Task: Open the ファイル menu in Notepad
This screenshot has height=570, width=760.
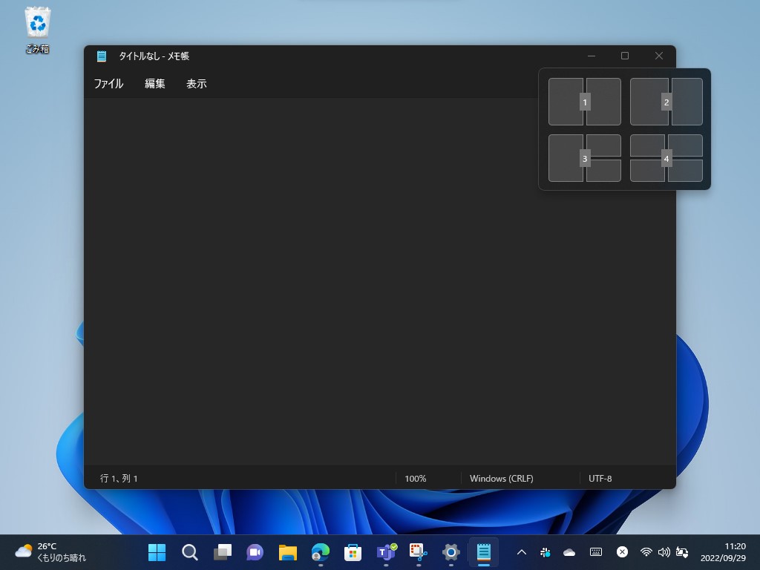Action: [x=108, y=83]
